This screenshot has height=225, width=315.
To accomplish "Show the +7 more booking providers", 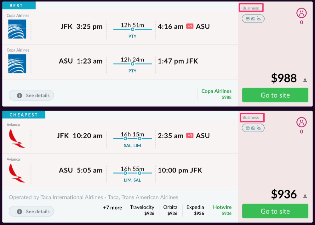I will pyautogui.click(x=112, y=208).
